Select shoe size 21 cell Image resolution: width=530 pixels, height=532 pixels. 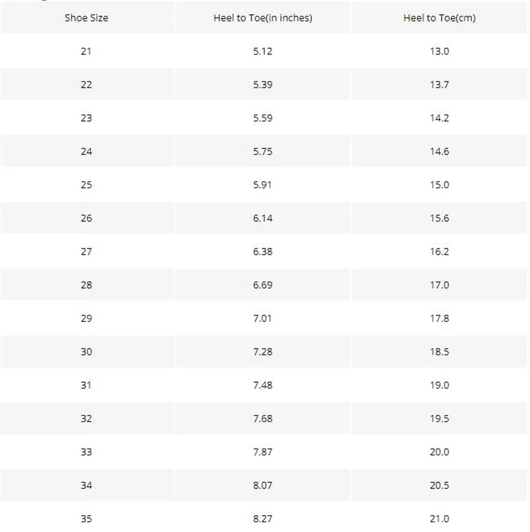[86, 51]
